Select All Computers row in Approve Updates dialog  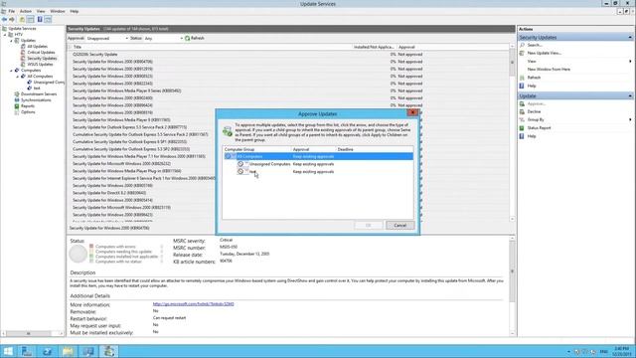coord(318,157)
